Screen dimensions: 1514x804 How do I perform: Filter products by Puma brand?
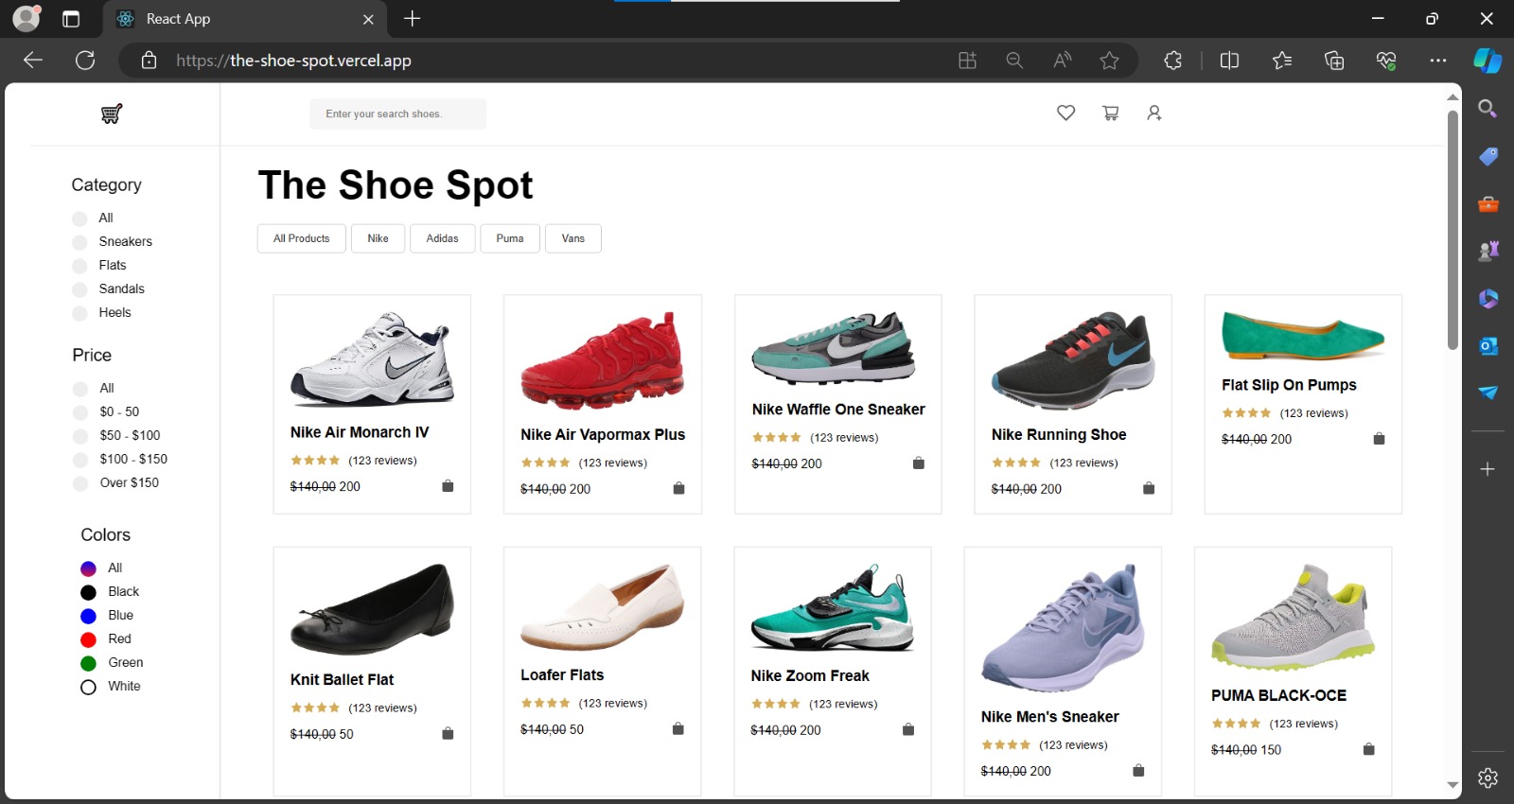(510, 238)
